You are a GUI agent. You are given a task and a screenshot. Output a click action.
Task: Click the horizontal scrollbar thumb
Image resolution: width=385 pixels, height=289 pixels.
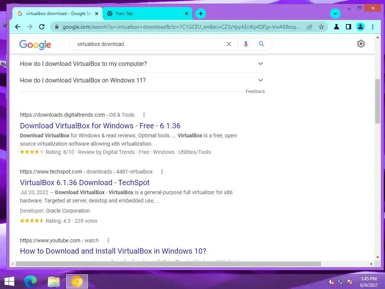(x=168, y=264)
